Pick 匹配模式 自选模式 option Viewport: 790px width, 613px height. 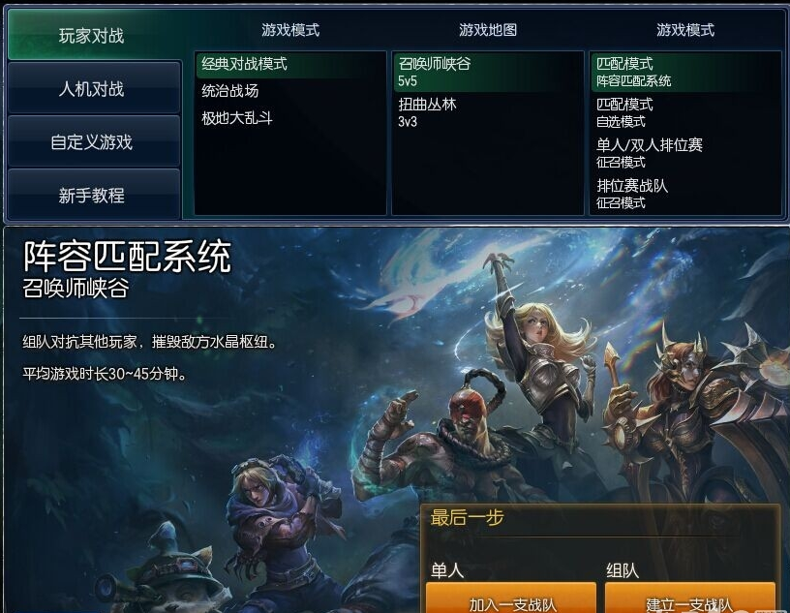coord(684,113)
